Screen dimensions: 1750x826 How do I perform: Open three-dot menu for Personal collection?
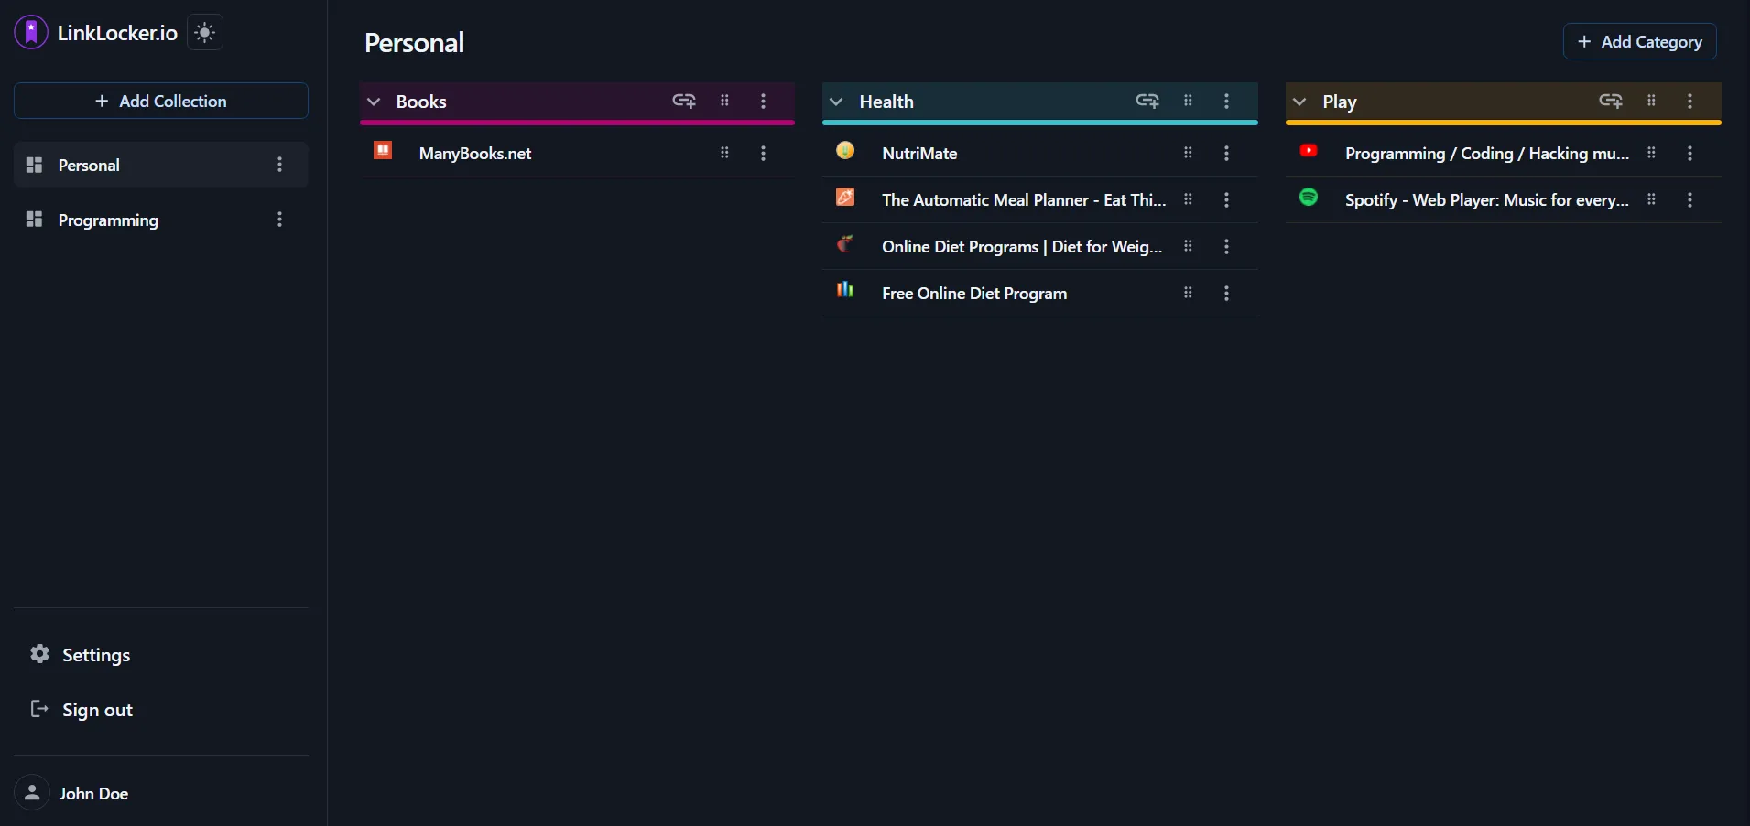(279, 165)
